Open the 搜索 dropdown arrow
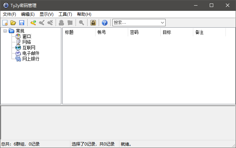 coord(162,23)
